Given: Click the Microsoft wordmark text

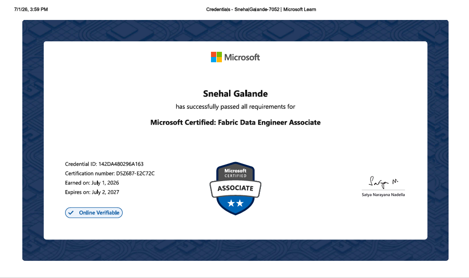Looking at the screenshot, I should pyautogui.click(x=242, y=57).
